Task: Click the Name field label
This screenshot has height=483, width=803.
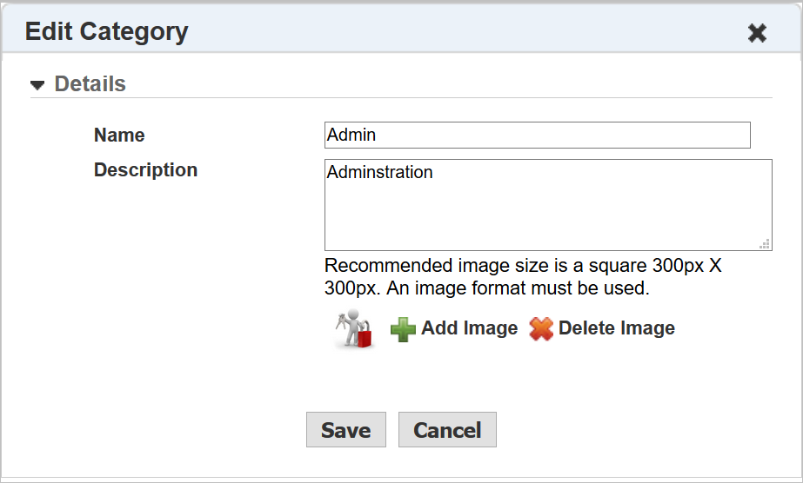Action: tap(119, 136)
